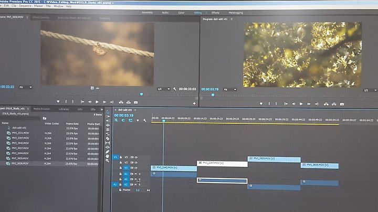Step back one frame in Source monitor
This screenshot has width=378, height=212.
90,102
